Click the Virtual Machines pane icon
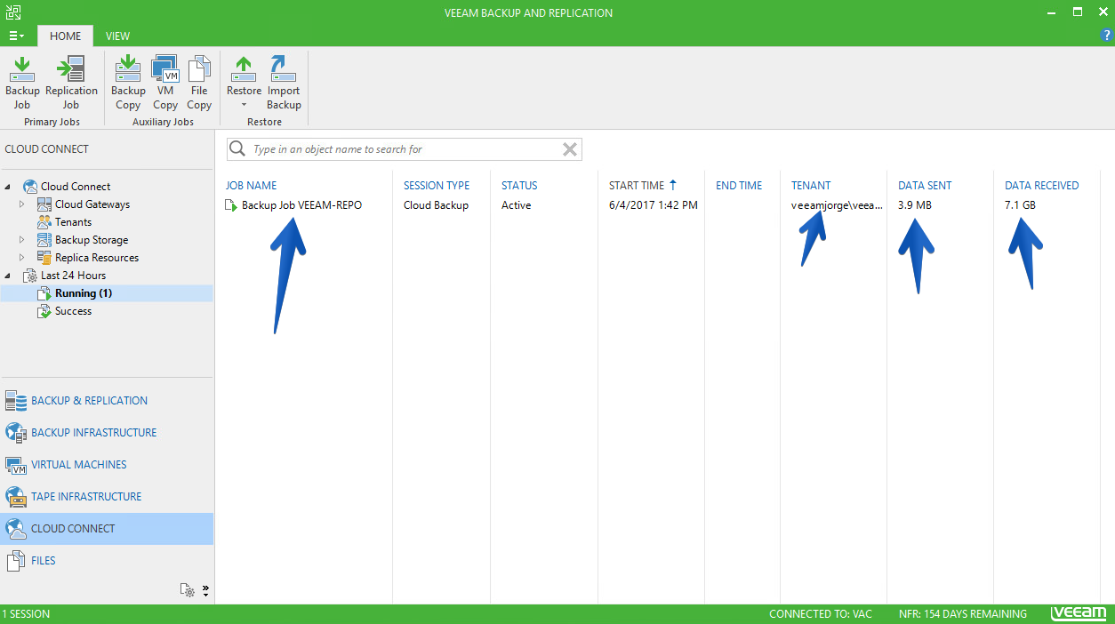This screenshot has width=1115, height=624. coord(16,465)
